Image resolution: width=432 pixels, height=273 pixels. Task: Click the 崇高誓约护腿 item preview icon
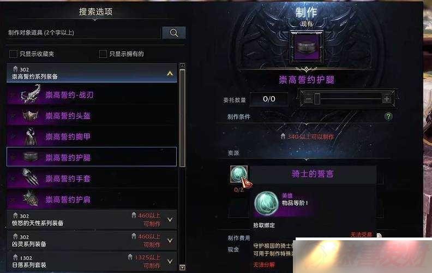click(307, 47)
